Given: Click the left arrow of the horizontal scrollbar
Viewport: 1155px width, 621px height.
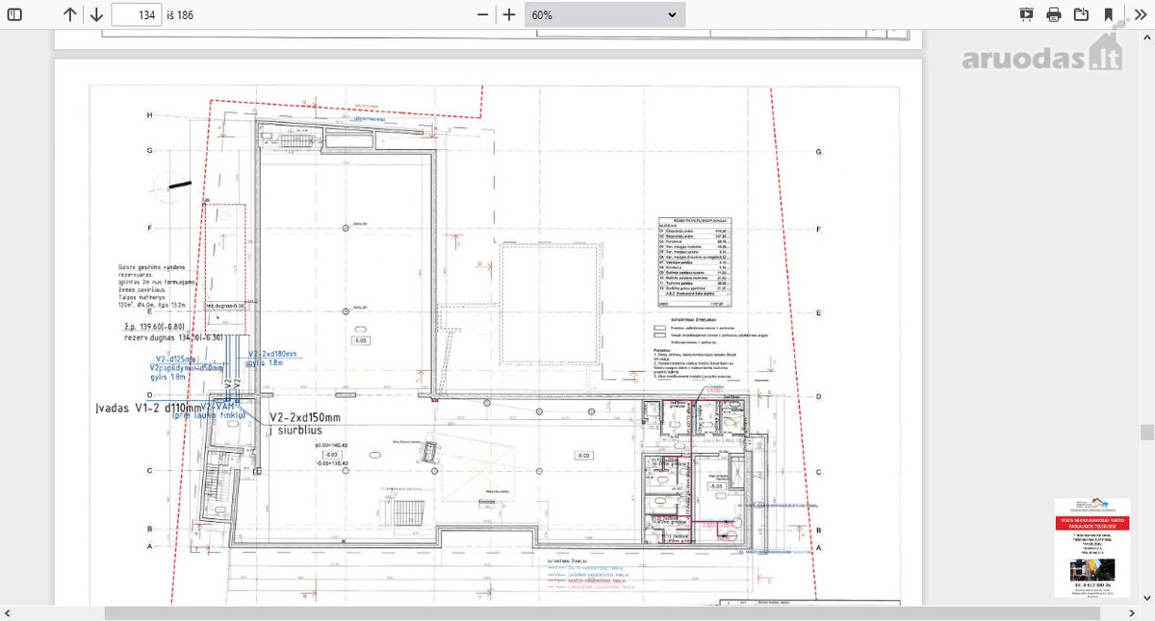Looking at the screenshot, I should click(x=7, y=613).
